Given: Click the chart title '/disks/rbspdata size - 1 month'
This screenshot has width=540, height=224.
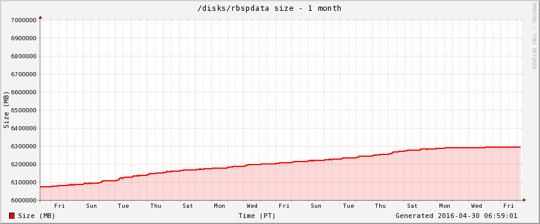Looking at the screenshot, I should [x=269, y=8].
